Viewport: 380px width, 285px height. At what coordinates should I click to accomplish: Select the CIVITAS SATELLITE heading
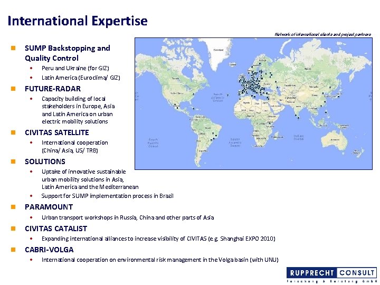pyautogui.click(x=56, y=132)
